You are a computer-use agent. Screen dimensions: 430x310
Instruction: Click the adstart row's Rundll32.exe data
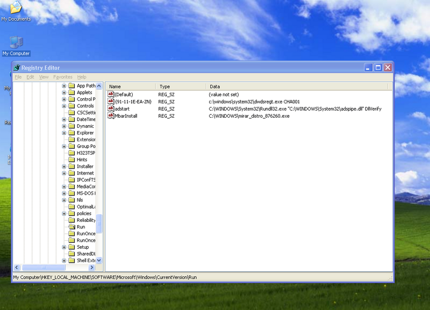(295, 109)
